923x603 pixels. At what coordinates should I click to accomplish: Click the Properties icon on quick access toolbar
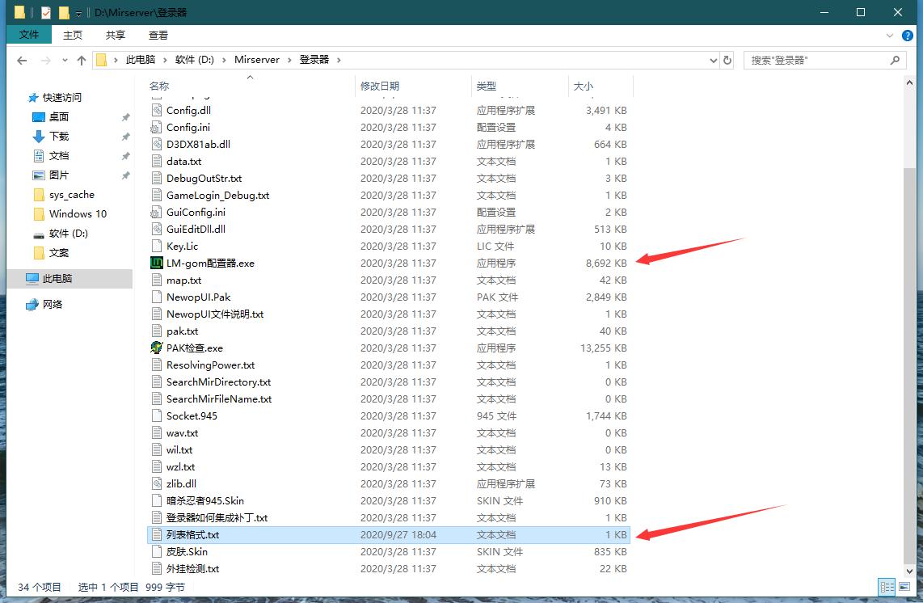[x=45, y=12]
